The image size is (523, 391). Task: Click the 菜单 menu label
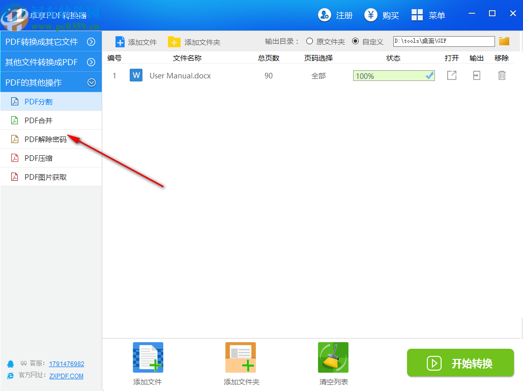pos(437,15)
